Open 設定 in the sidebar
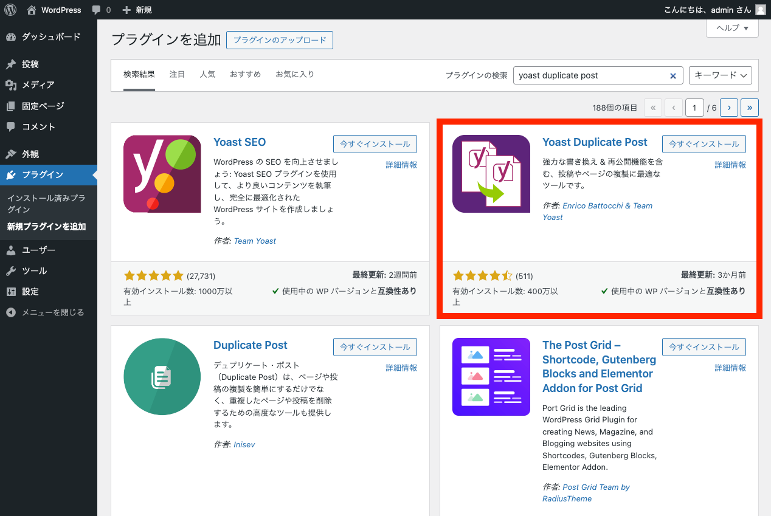The image size is (771, 516). point(49,291)
